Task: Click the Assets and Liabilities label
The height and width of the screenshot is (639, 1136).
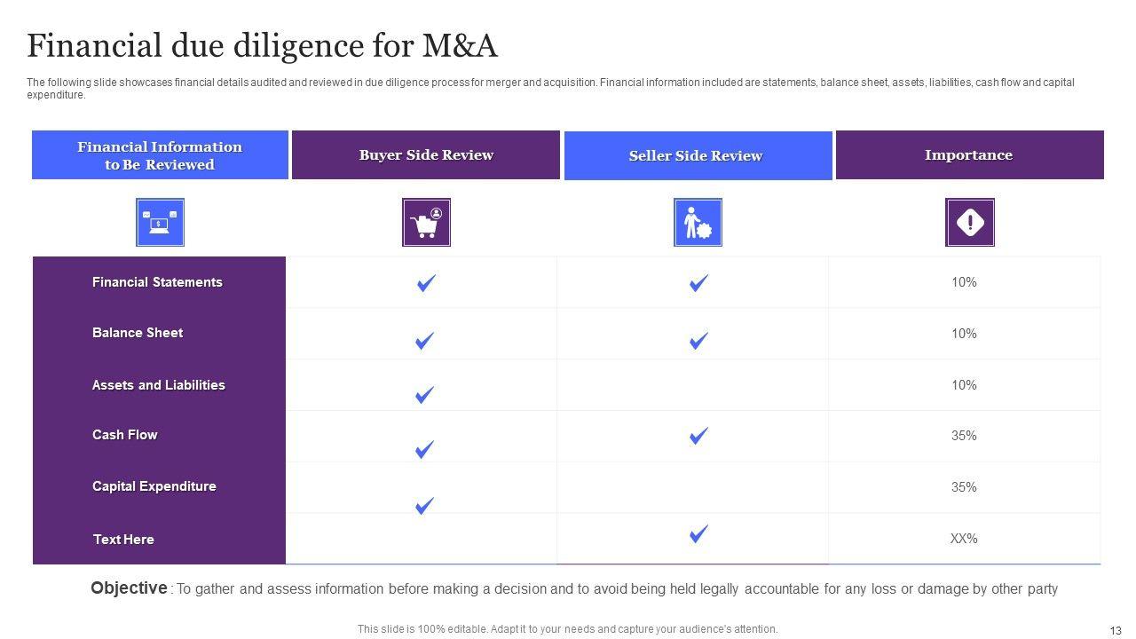Action: point(158,385)
